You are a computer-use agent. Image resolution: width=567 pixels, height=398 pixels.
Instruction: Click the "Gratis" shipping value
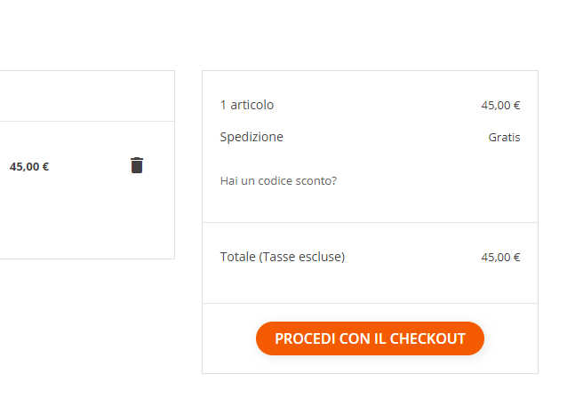[x=504, y=138]
